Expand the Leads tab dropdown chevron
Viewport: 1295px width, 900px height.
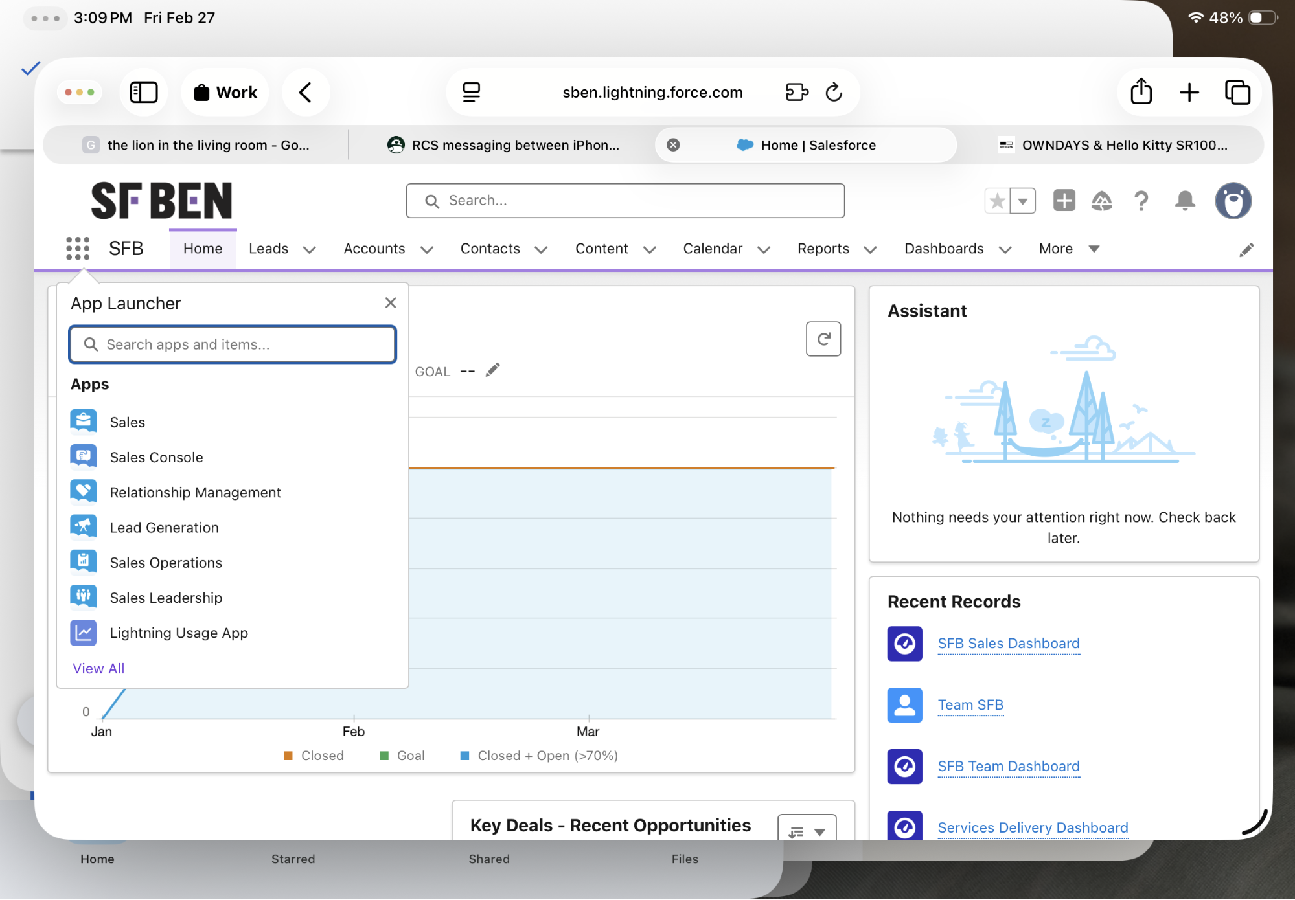coord(310,250)
